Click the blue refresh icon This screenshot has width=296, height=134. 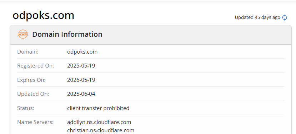[x=285, y=18]
